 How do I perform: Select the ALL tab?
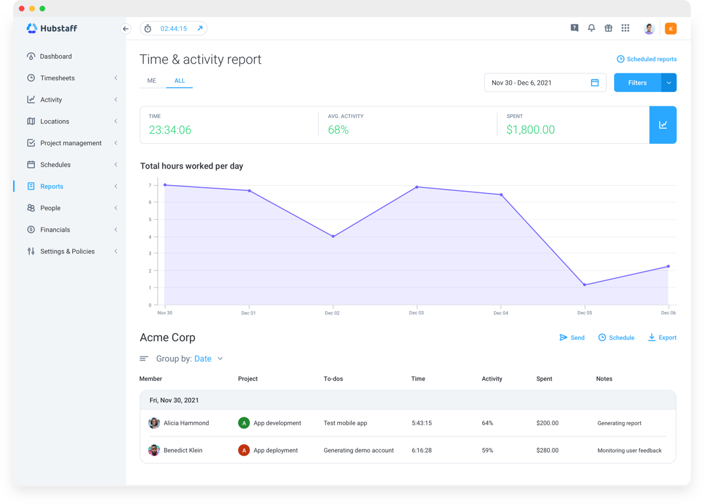(x=180, y=81)
